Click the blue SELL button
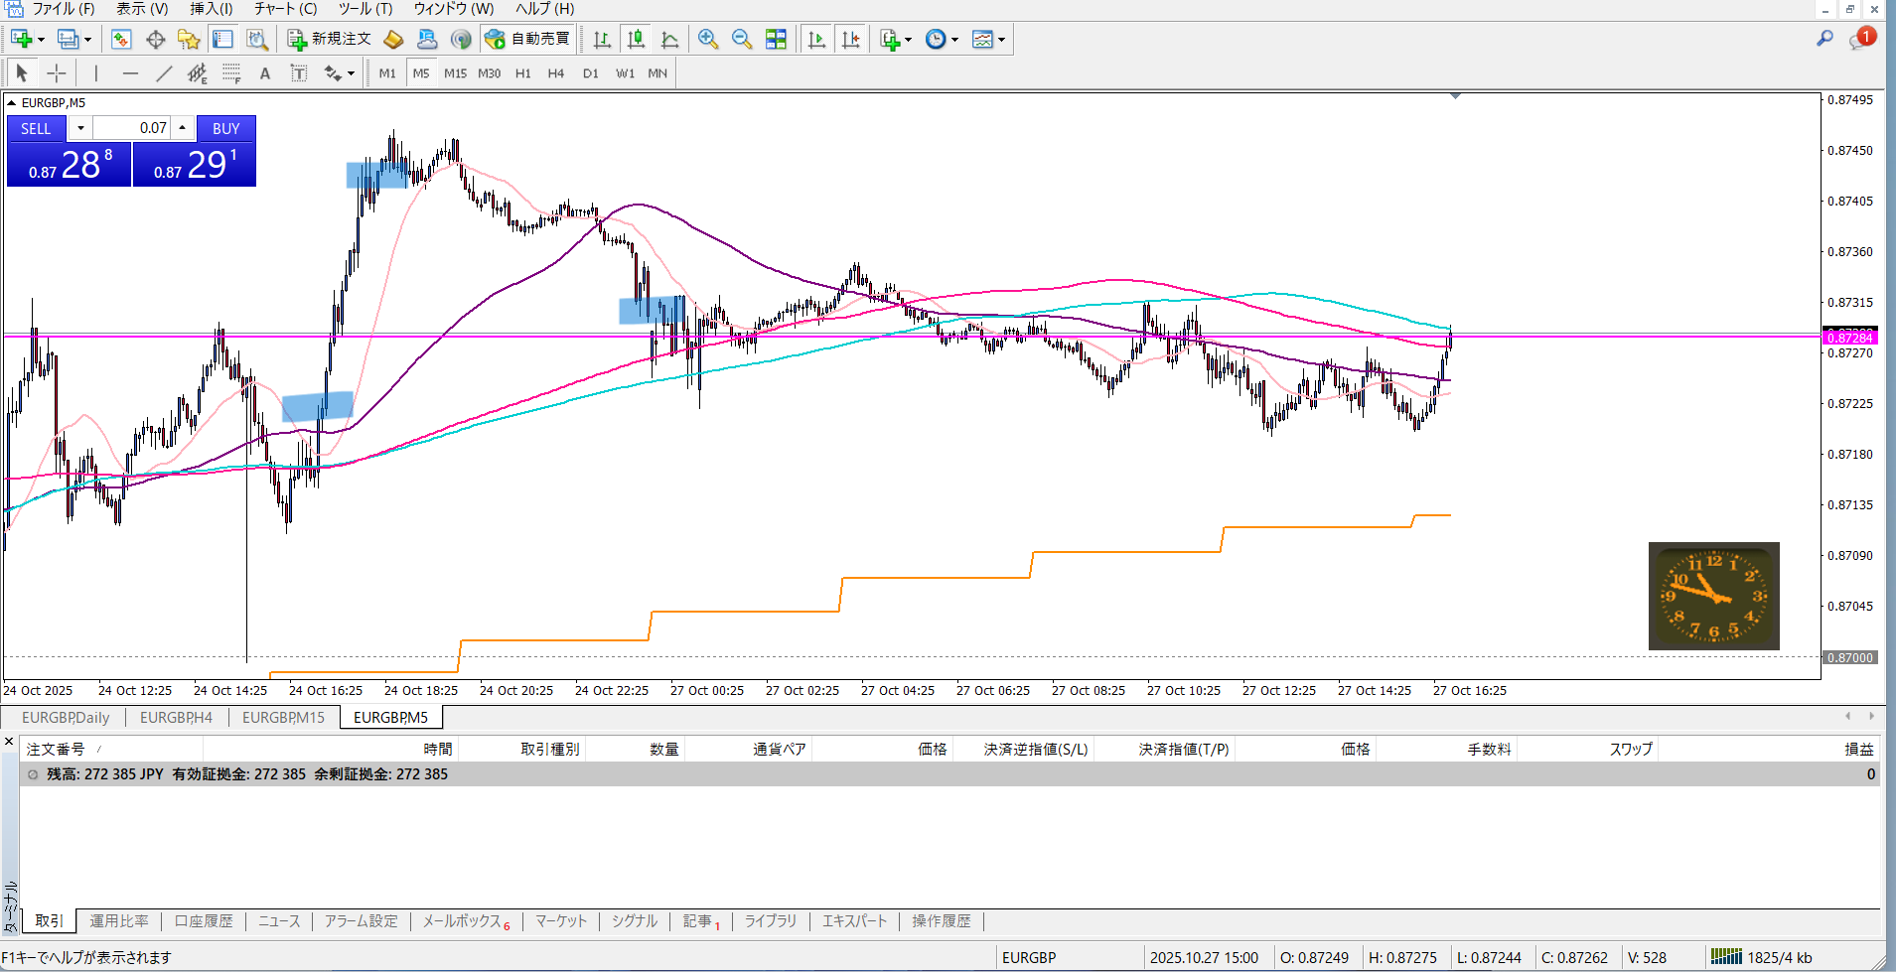This screenshot has height=972, width=1896. pyautogui.click(x=36, y=128)
